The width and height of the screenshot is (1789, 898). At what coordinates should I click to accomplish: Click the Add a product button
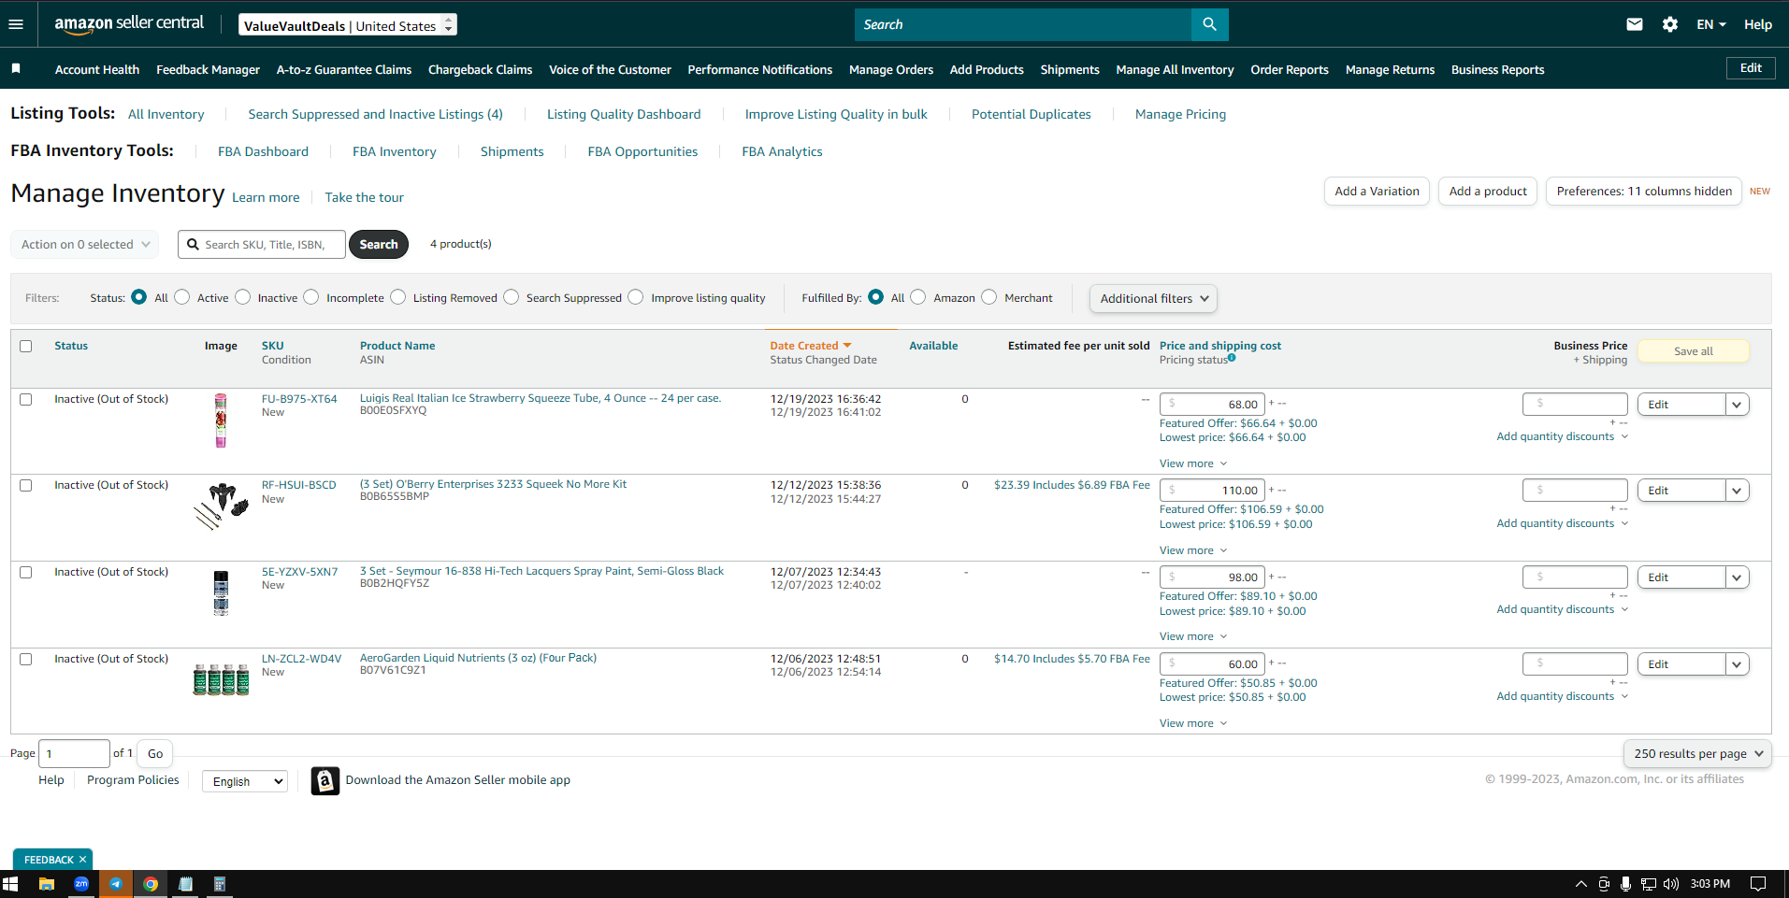pyautogui.click(x=1488, y=192)
